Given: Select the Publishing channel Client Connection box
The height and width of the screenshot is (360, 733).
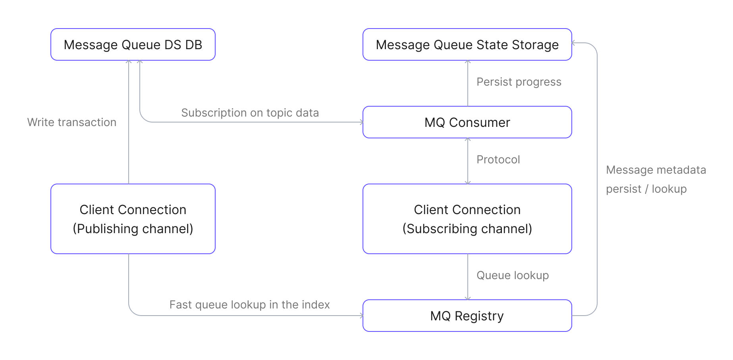Looking at the screenshot, I should pos(133,219).
